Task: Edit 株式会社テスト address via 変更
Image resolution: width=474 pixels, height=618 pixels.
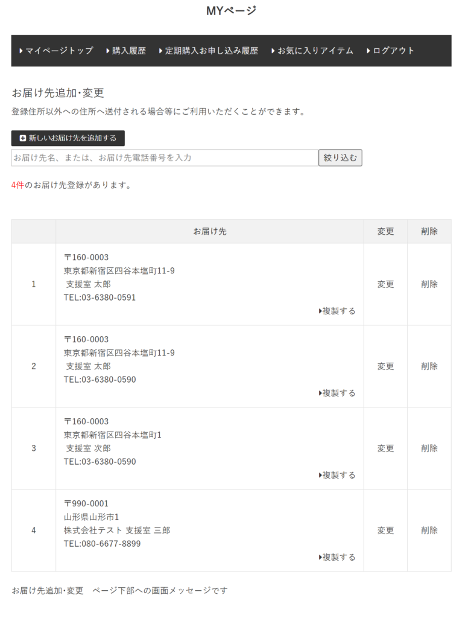Action: click(385, 530)
